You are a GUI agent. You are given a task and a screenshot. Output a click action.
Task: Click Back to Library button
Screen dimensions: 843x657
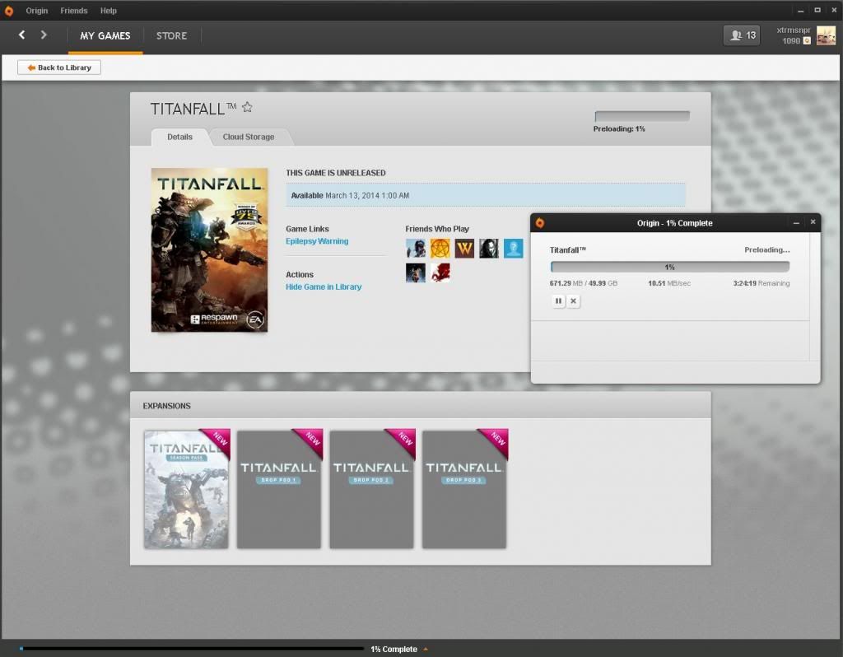pyautogui.click(x=59, y=68)
